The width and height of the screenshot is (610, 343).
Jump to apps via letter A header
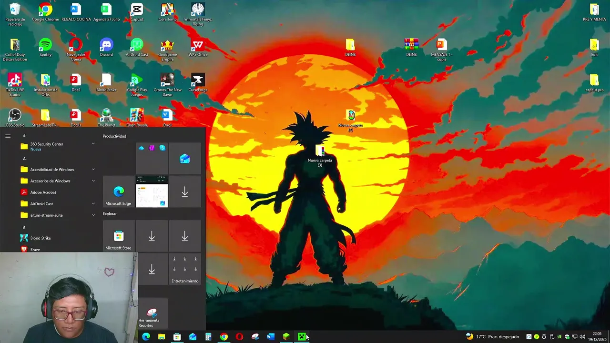point(24,159)
